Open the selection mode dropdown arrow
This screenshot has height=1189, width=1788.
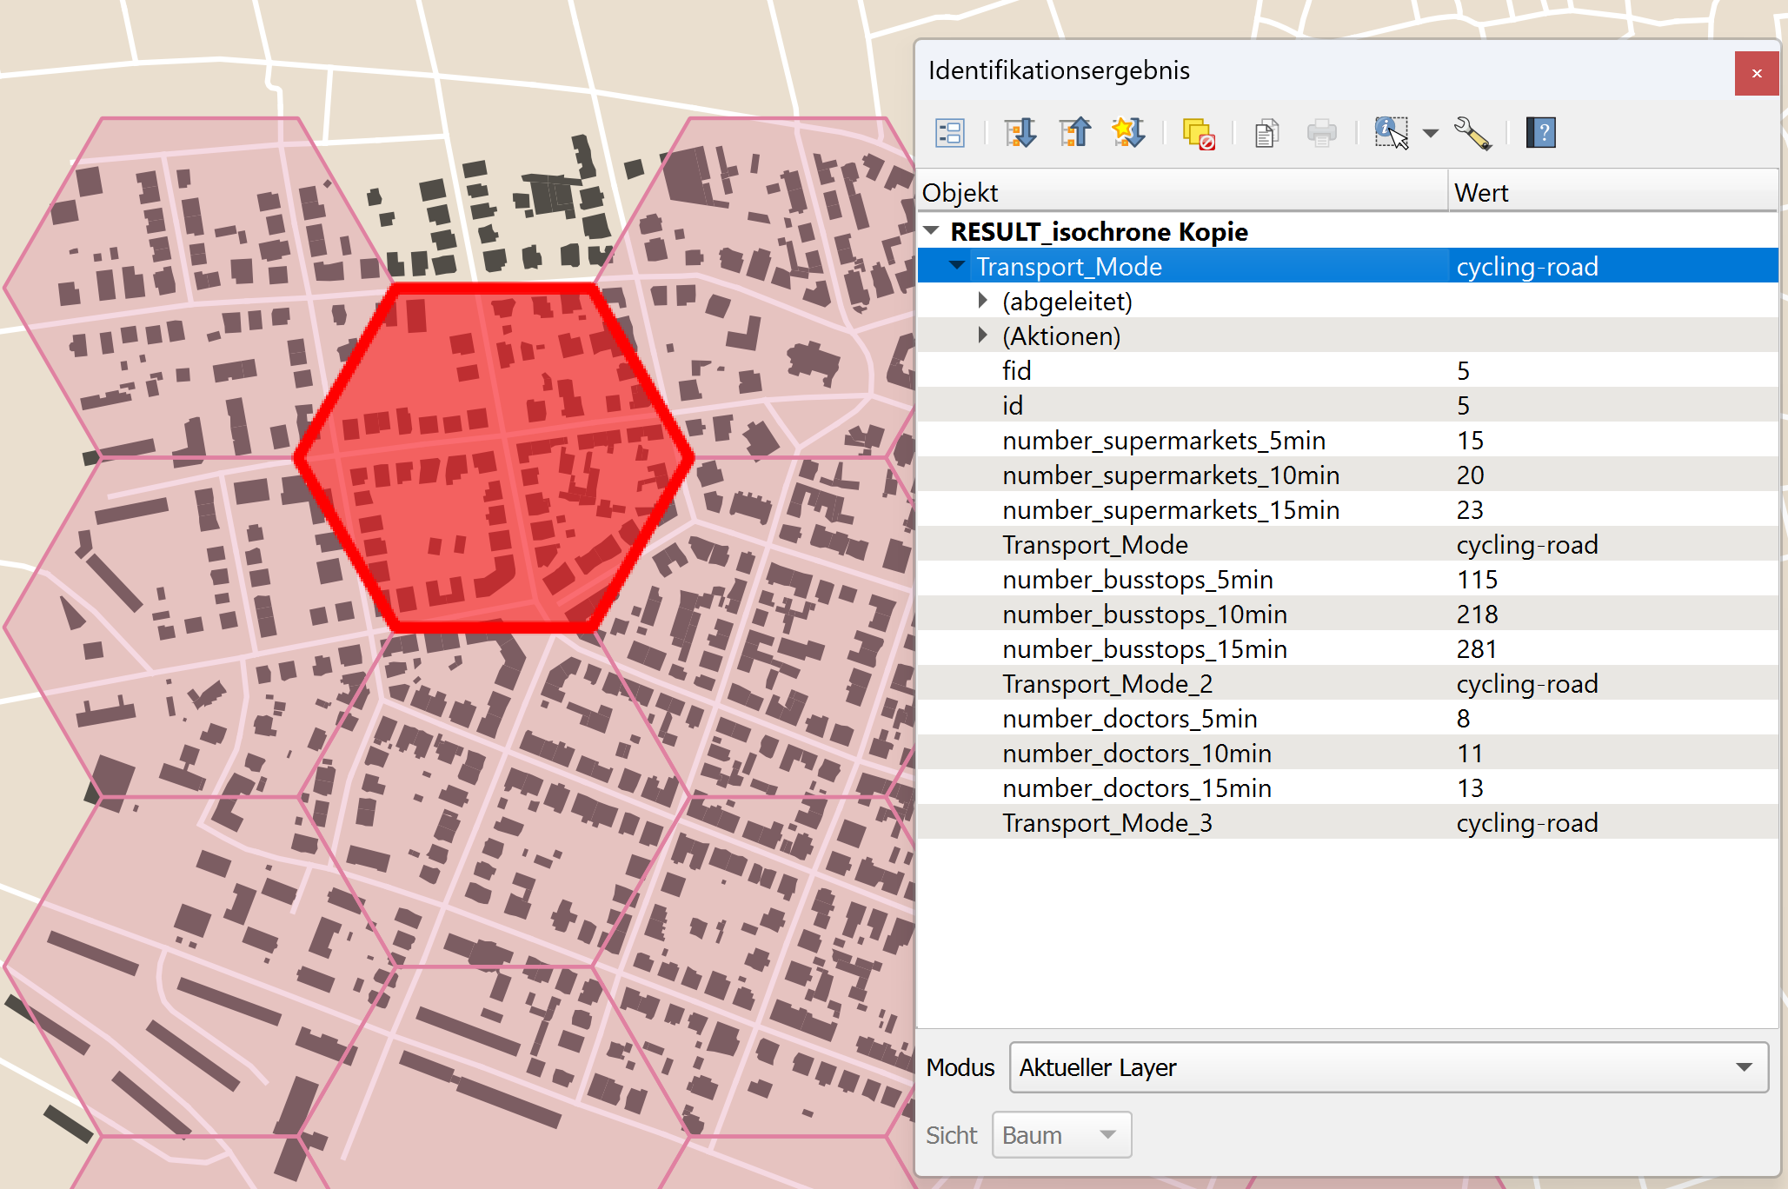click(x=1430, y=133)
